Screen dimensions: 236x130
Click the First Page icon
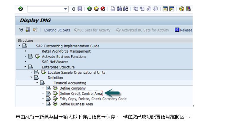click(136, 9)
